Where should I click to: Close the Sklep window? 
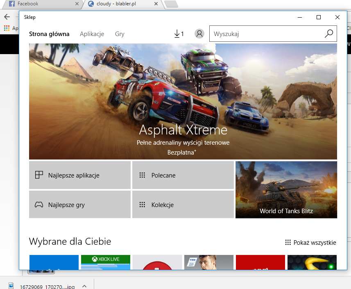(337, 17)
